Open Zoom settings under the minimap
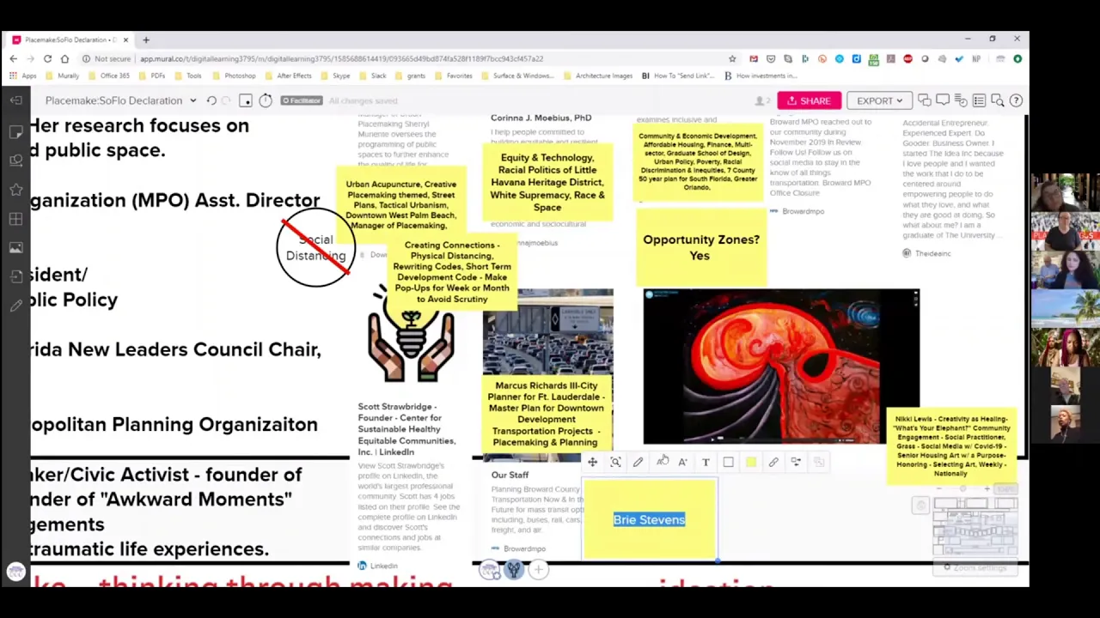This screenshot has width=1100, height=618. coord(975,567)
